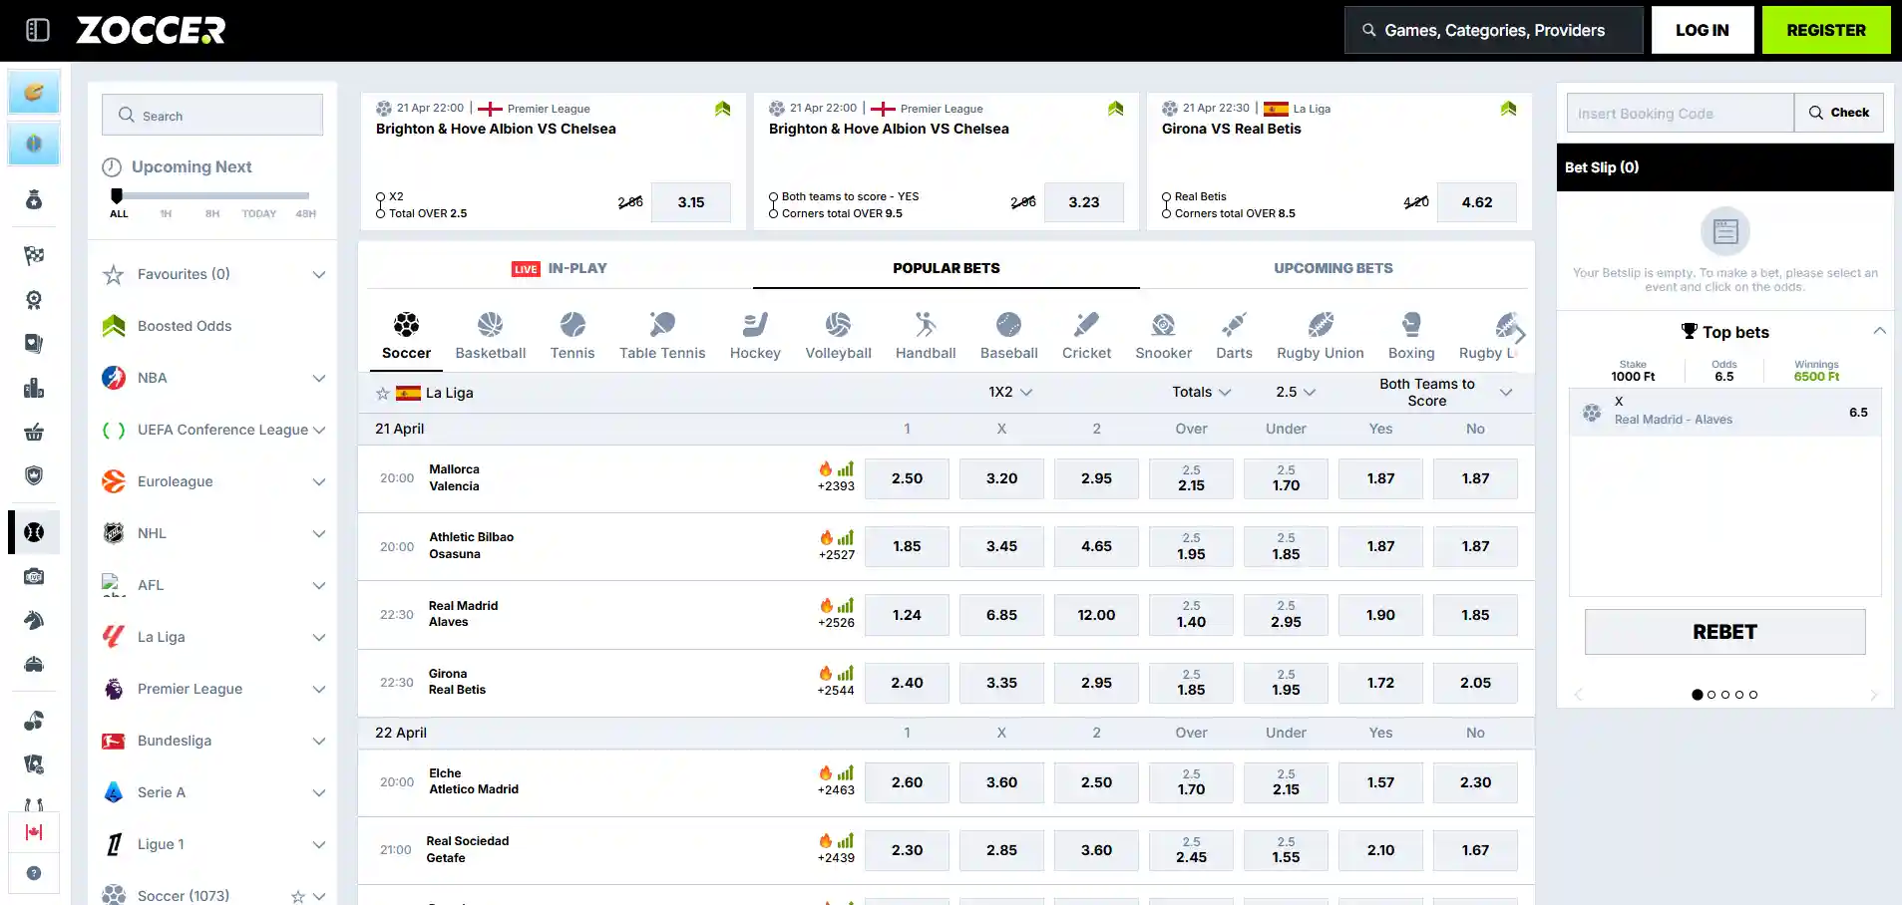Select fifth Top bets carousel dot

click(x=1753, y=695)
